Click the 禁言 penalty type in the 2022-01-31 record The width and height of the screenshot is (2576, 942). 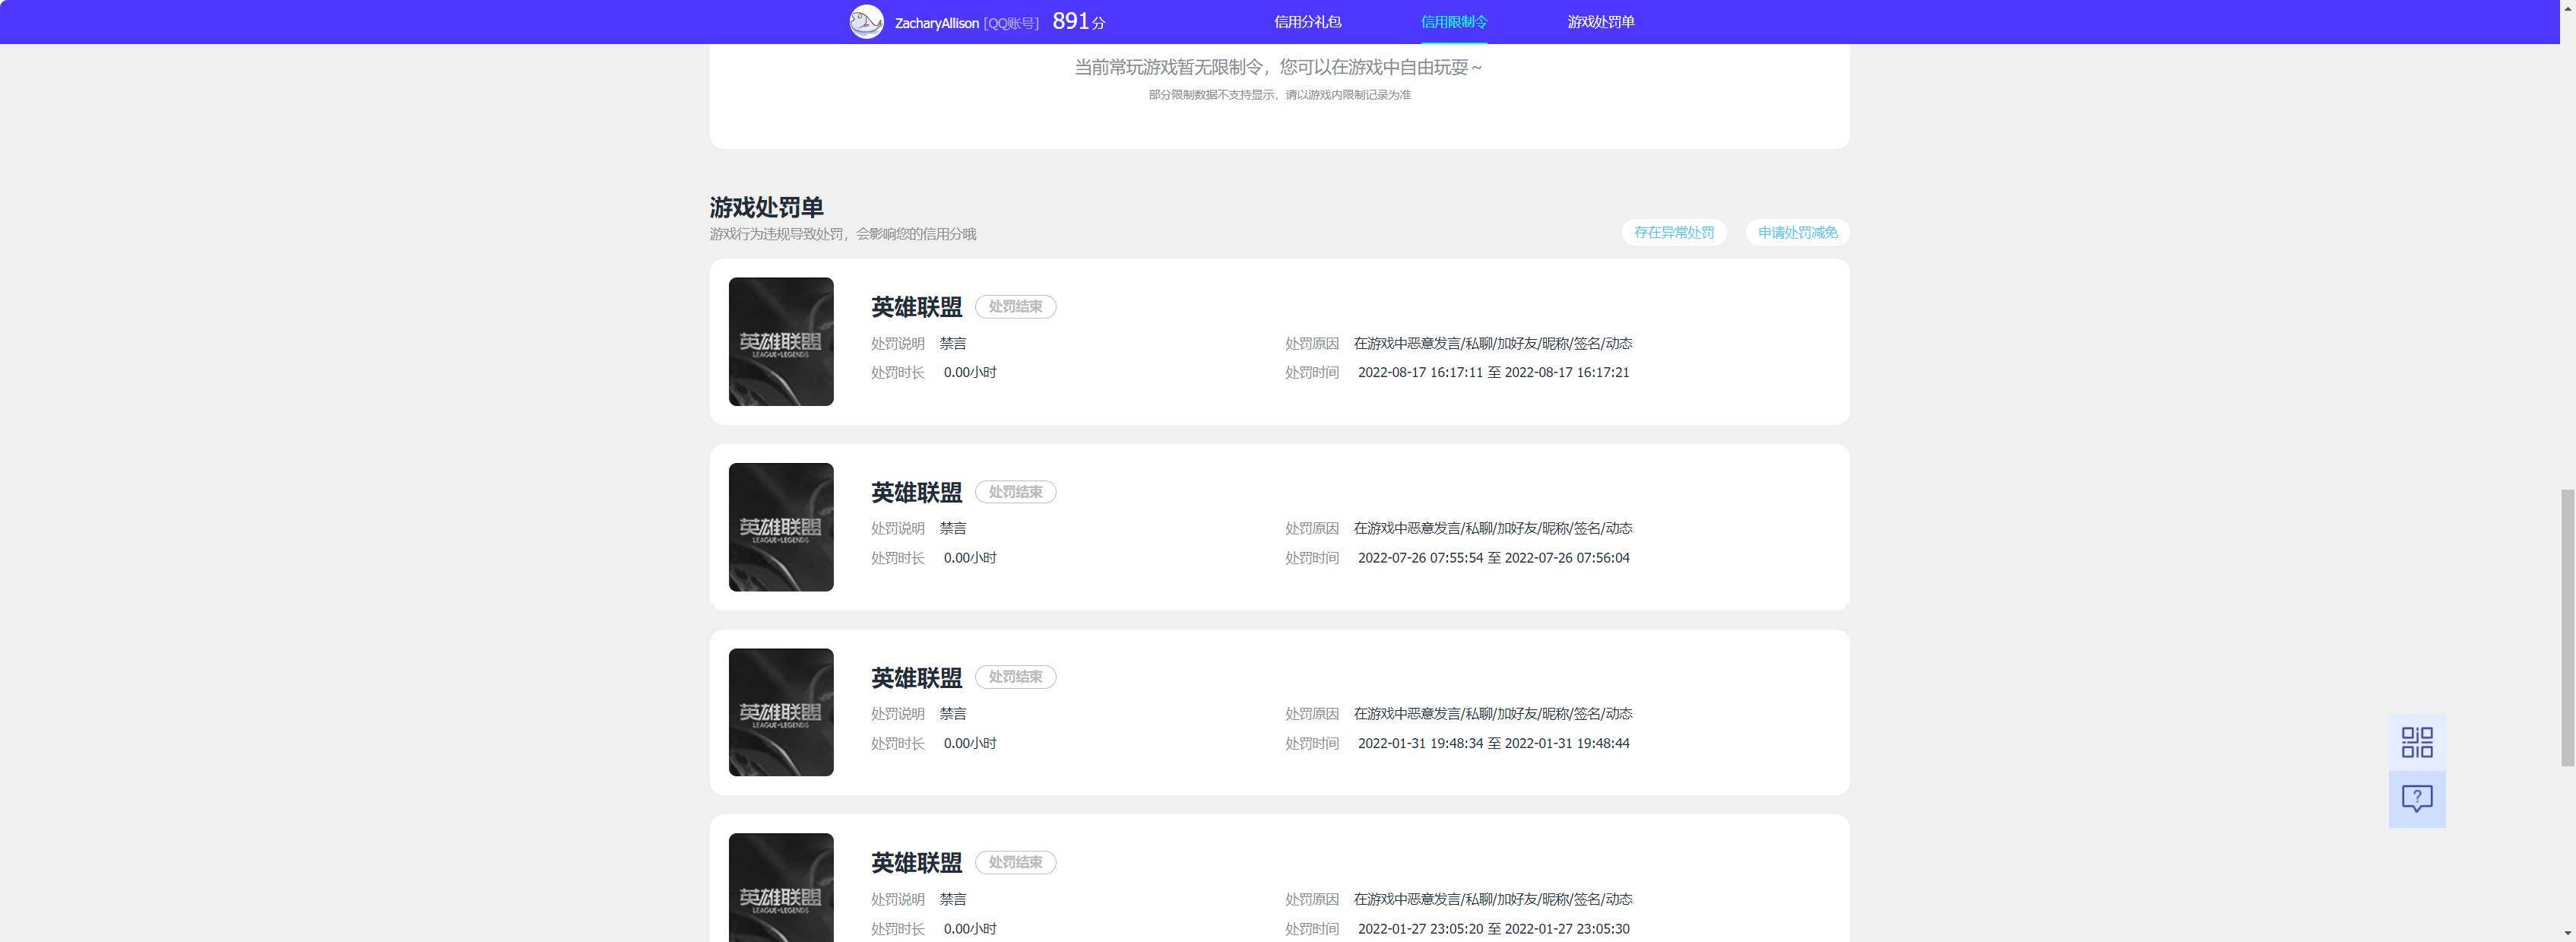coord(953,714)
